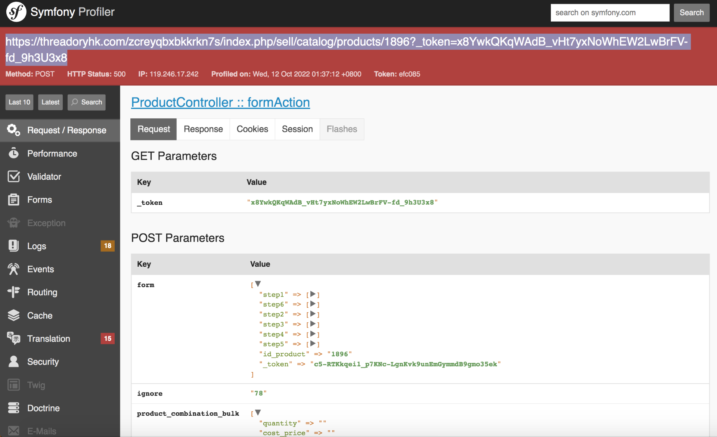Open the Forms clipboard icon
Image resolution: width=717 pixels, height=437 pixels.
point(14,199)
